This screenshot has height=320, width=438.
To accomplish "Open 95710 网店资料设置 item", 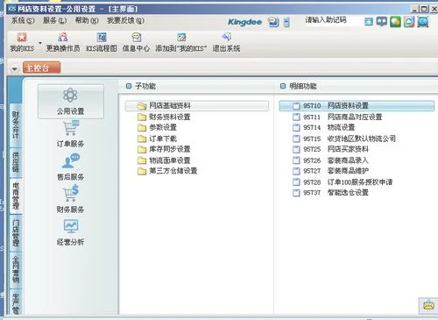I will click(357, 105).
